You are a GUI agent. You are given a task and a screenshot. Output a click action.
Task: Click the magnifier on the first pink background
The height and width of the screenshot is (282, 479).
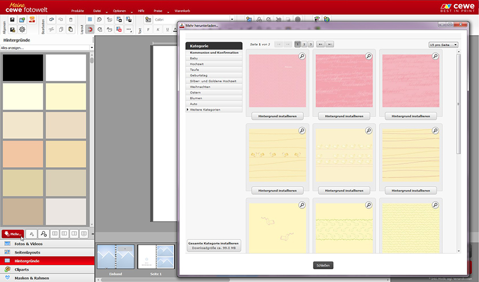[302, 56]
